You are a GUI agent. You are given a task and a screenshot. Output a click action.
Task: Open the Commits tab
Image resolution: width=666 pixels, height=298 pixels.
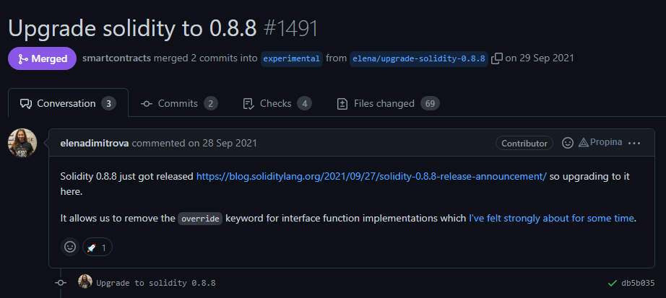178,103
